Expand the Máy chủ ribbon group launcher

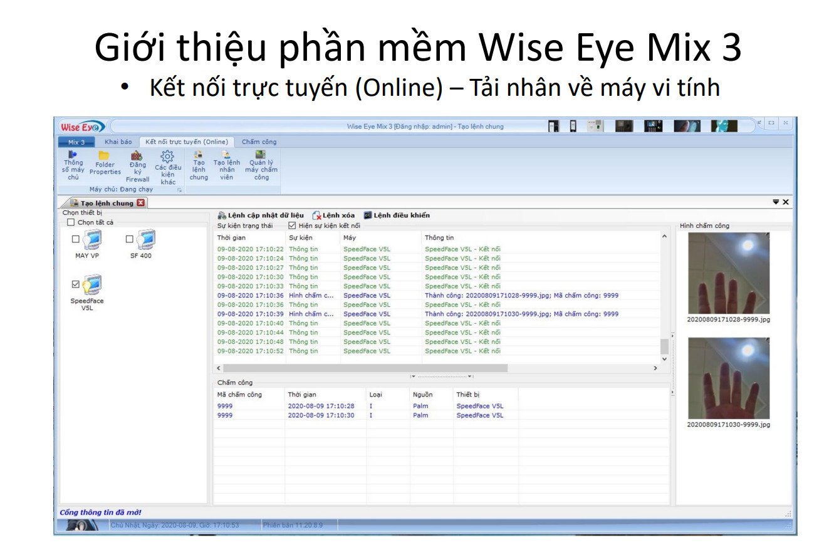point(180,189)
